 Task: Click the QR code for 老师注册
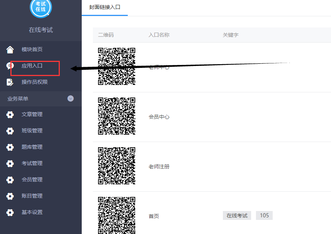click(117, 166)
